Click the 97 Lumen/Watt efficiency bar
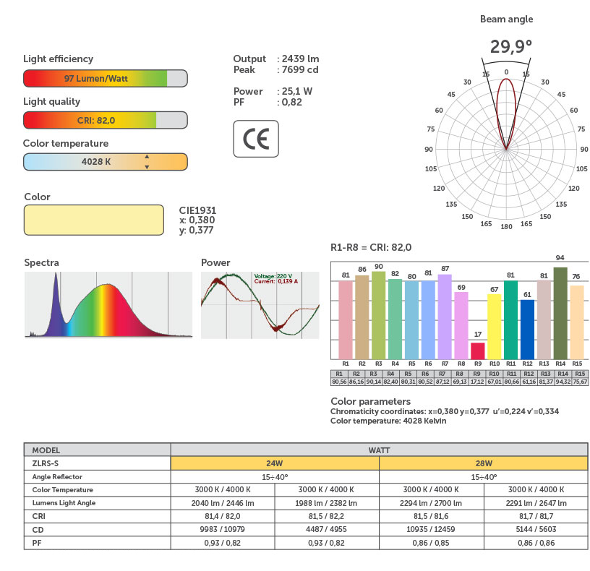Viewport: 590px width, 571px height. tap(106, 78)
